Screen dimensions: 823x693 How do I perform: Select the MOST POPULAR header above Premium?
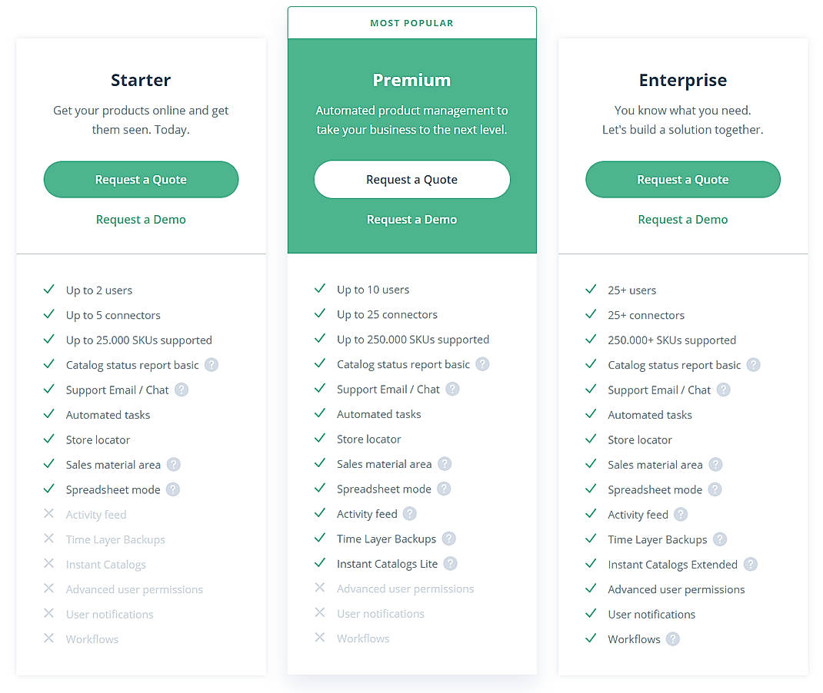click(411, 22)
